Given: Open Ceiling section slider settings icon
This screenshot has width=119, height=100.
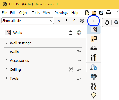Looking at the screenshot, I should 71,69.
